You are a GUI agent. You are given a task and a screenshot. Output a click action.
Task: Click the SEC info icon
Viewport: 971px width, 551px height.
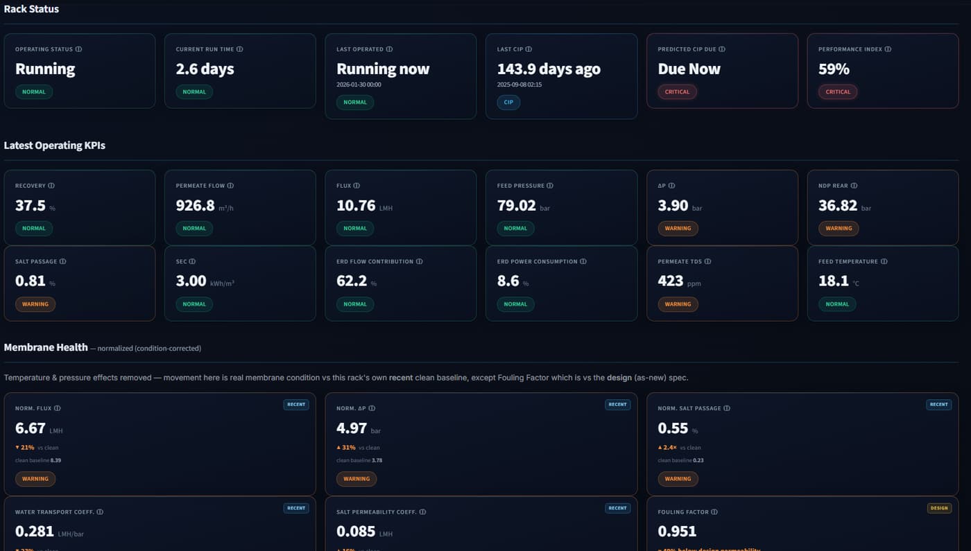(192, 261)
